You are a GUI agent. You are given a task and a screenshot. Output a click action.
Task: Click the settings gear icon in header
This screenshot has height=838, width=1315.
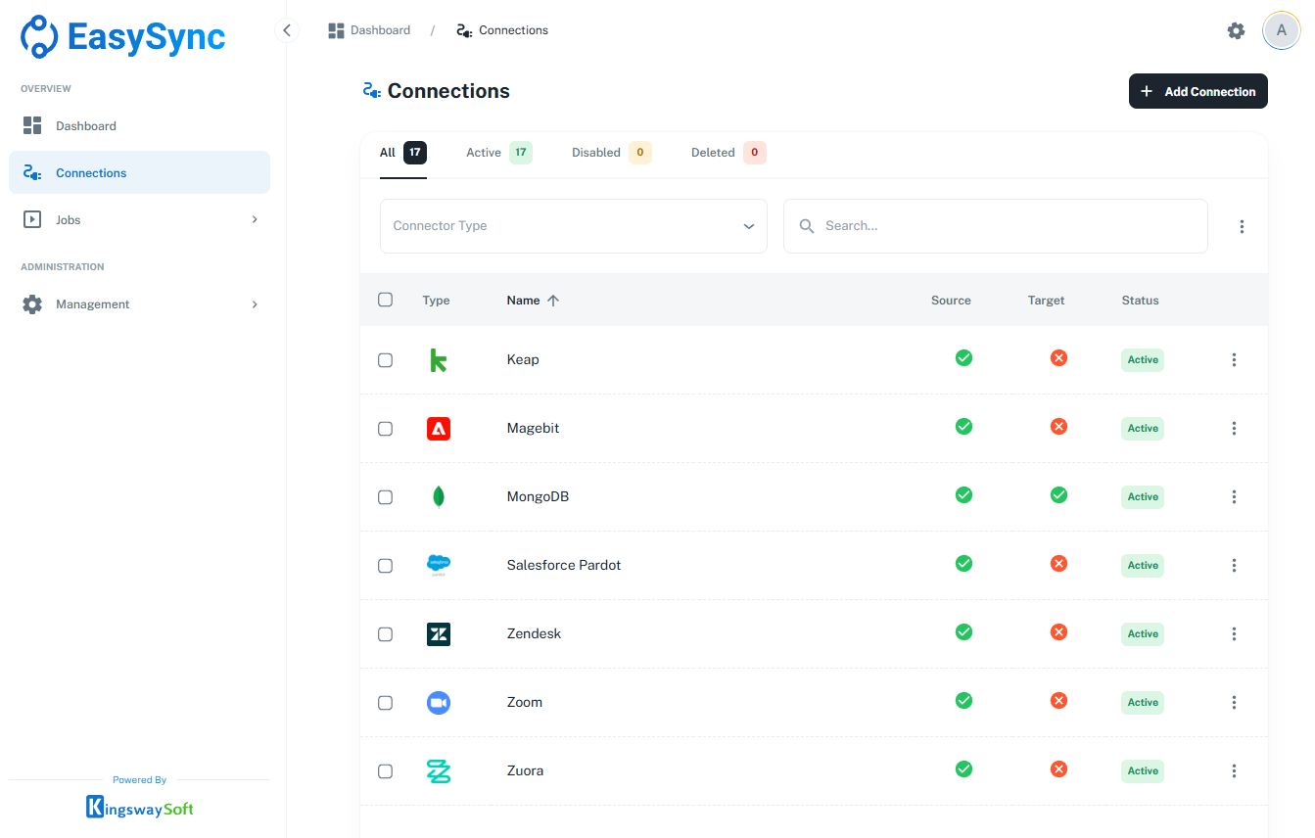click(x=1236, y=30)
